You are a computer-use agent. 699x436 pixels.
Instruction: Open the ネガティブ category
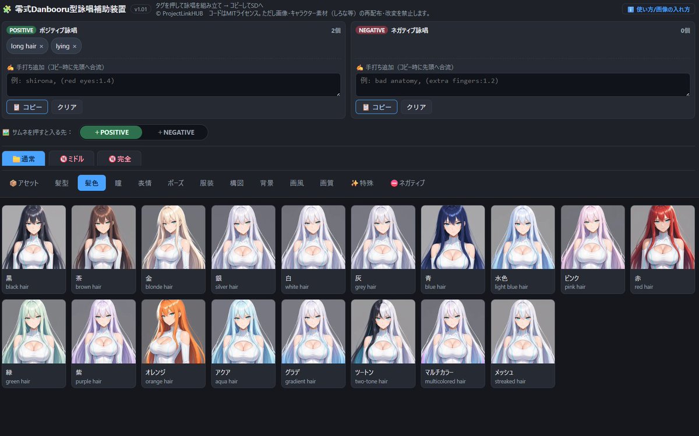click(x=407, y=183)
